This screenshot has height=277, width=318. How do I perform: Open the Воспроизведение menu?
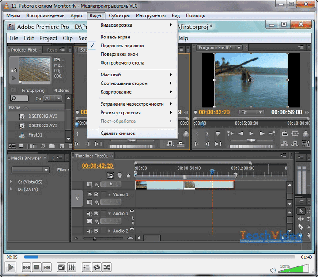click(45, 15)
